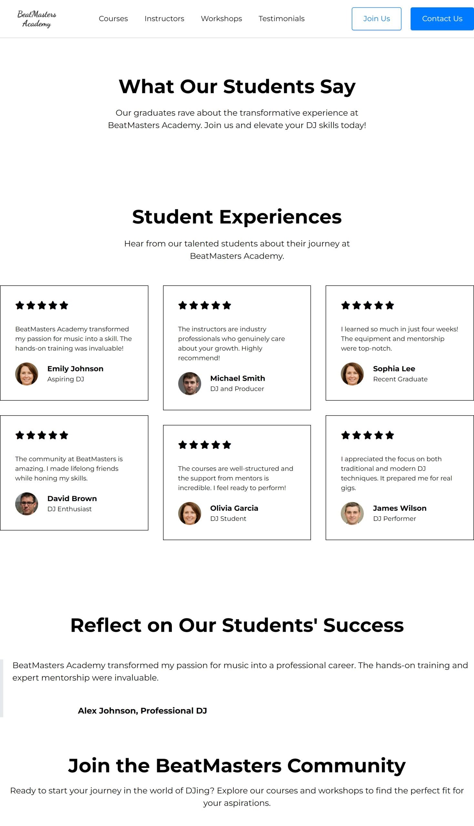Click Michael Smith's profile picture
This screenshot has width=474, height=826.
point(190,384)
